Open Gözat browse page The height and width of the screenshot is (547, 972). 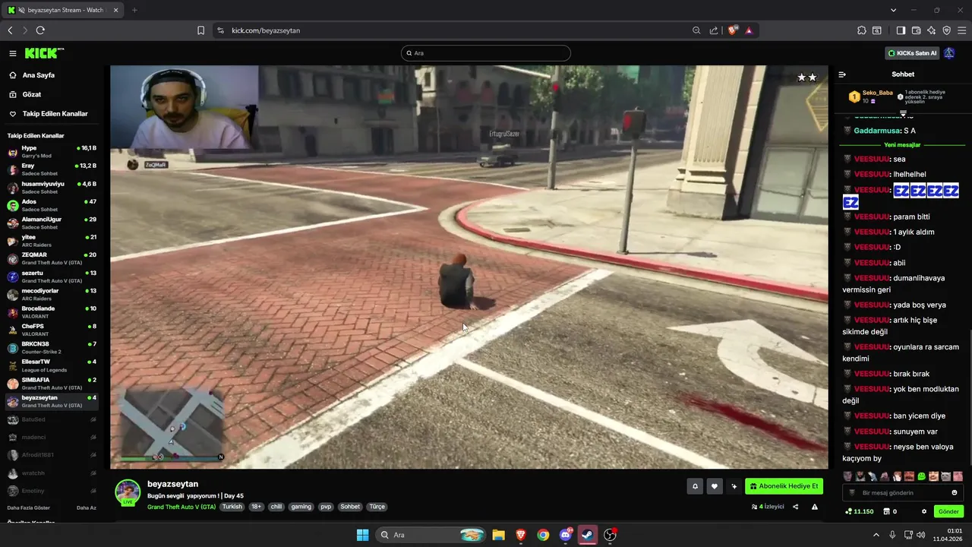click(x=31, y=94)
